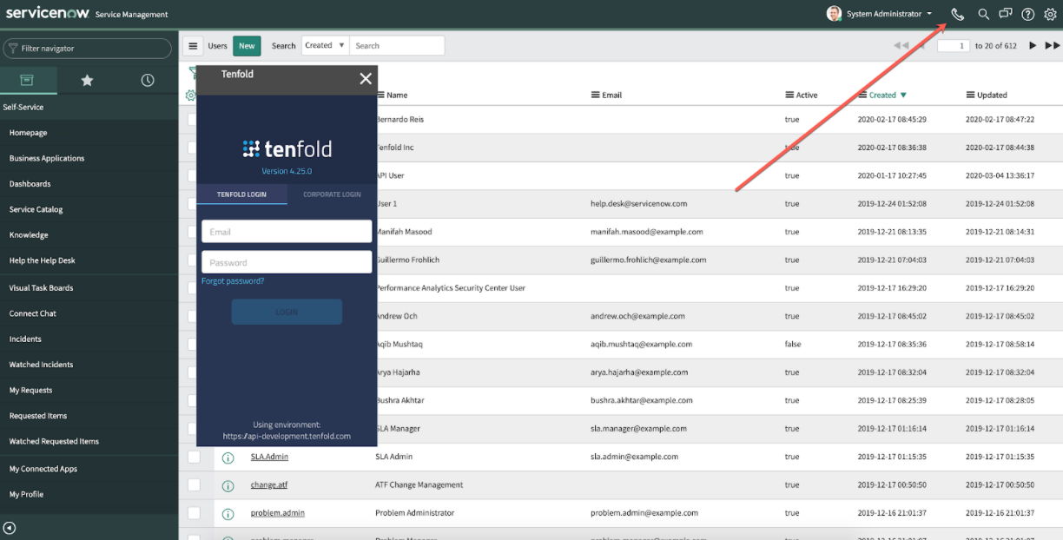This screenshot has width=1063, height=540.
Task: Open My Profile in navigator
Action: 27,494
